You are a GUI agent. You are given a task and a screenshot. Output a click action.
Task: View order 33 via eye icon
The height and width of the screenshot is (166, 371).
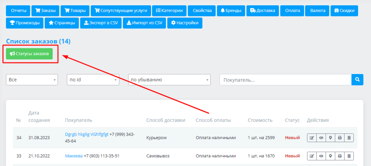point(321,156)
